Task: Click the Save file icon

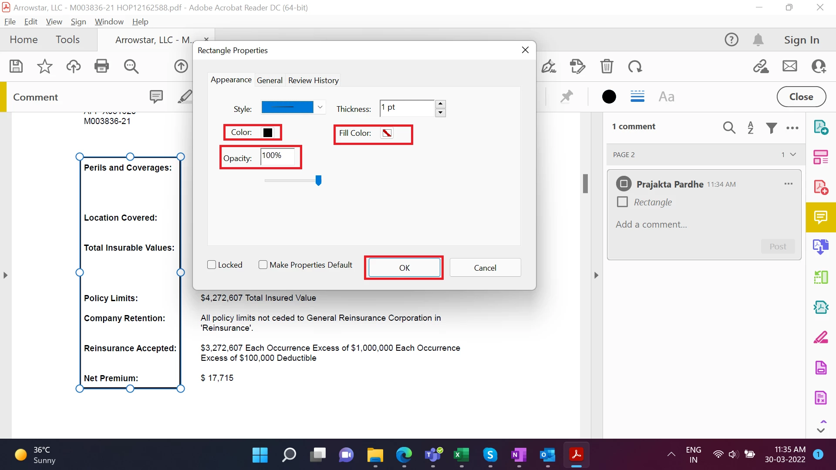Action: [x=16, y=66]
